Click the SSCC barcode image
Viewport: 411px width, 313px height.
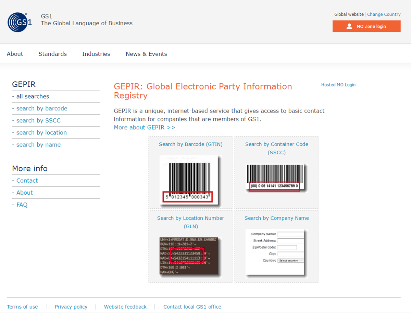(277, 178)
